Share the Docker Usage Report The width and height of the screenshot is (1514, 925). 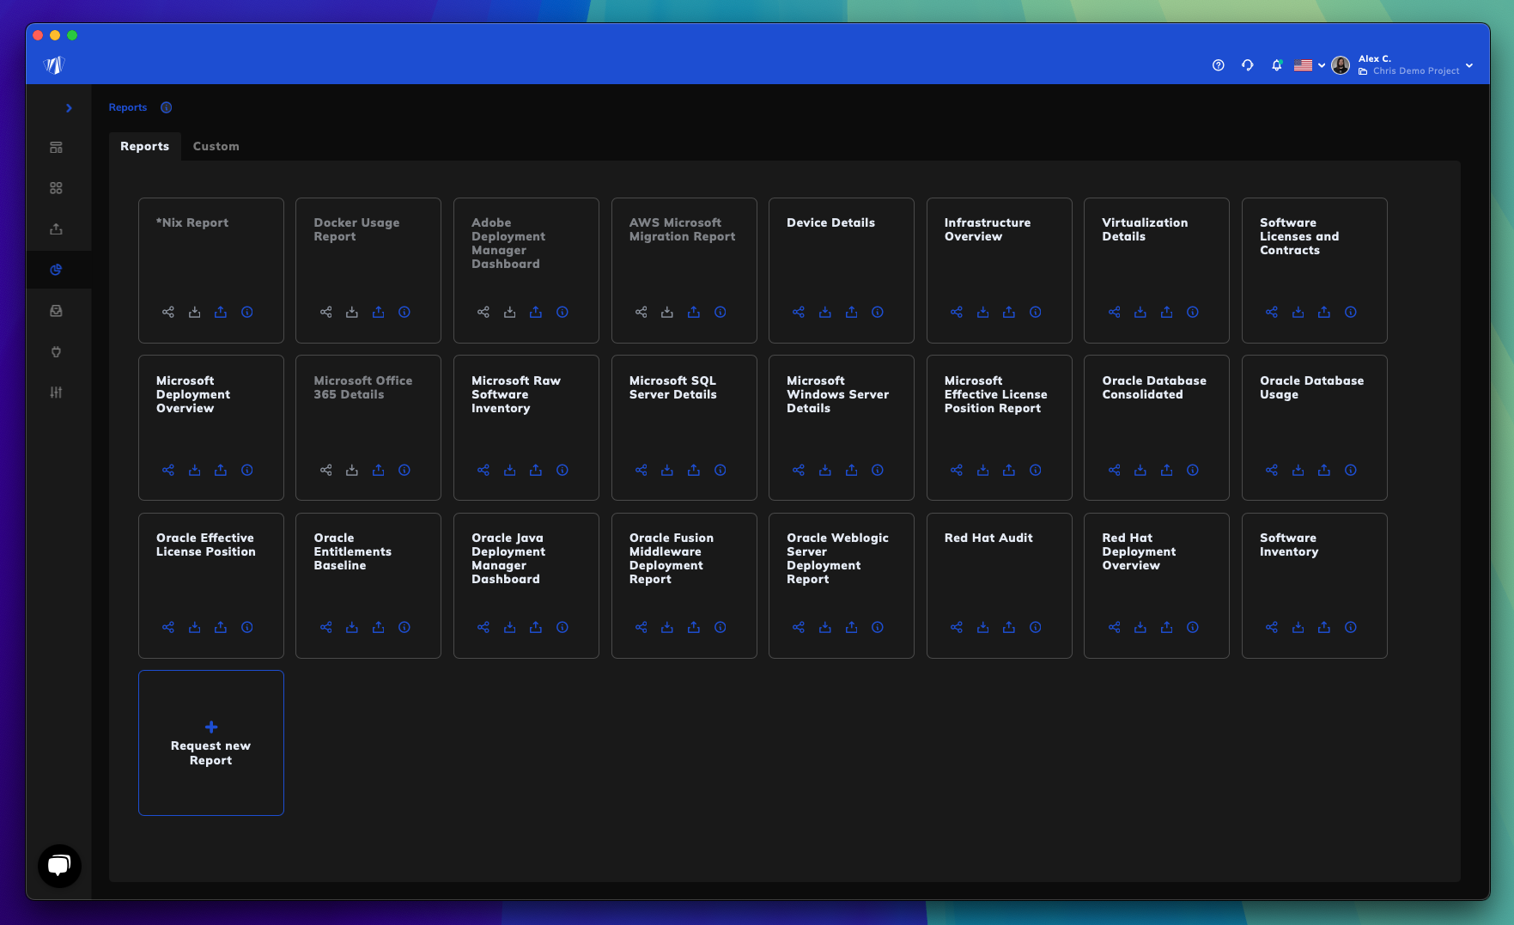(325, 313)
